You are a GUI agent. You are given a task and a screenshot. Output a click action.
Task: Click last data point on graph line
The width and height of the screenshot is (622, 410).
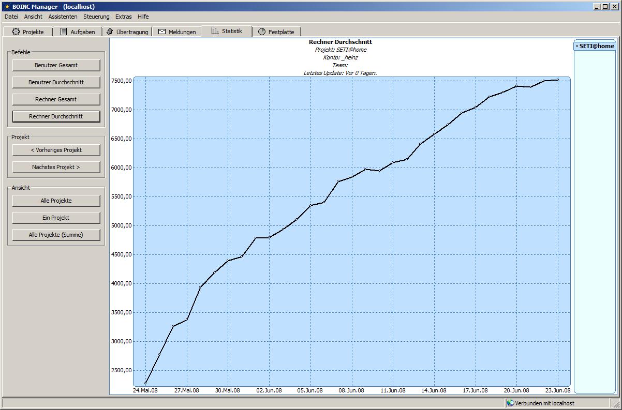(x=558, y=80)
